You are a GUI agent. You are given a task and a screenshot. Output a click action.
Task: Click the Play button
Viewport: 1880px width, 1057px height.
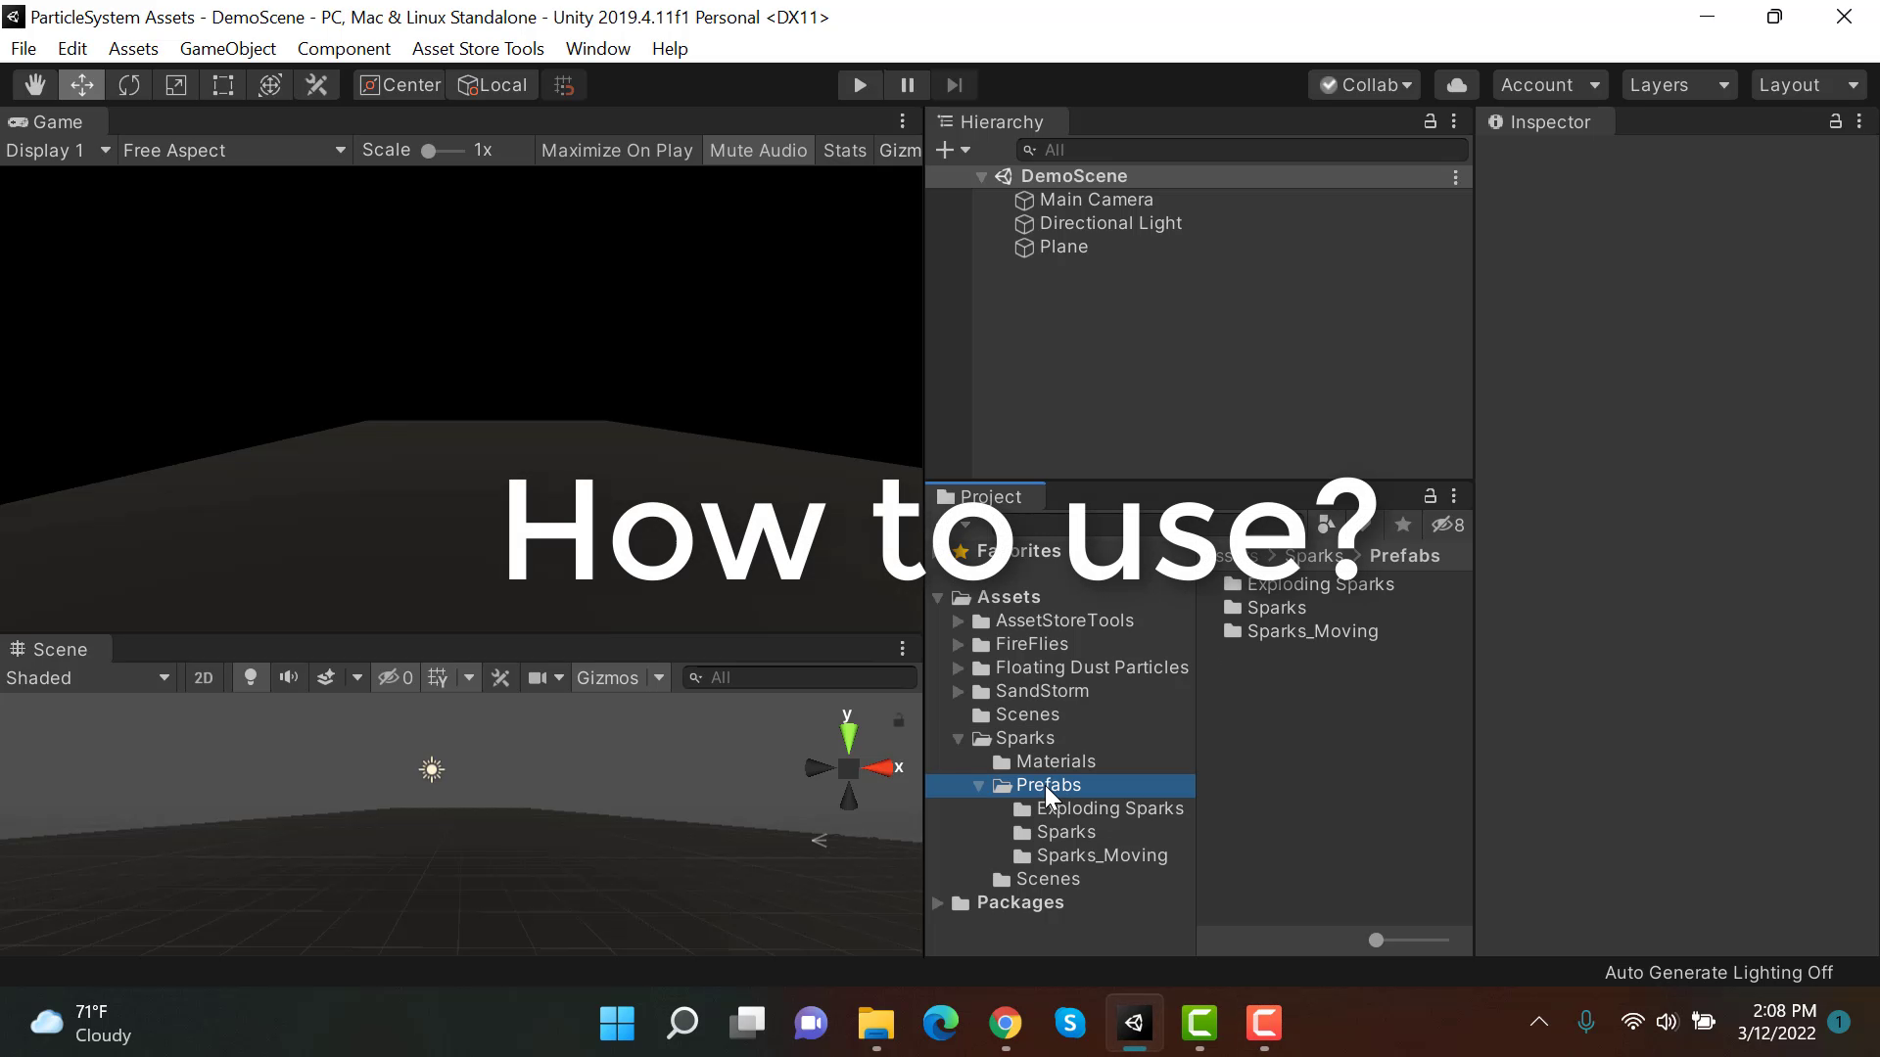tap(860, 85)
